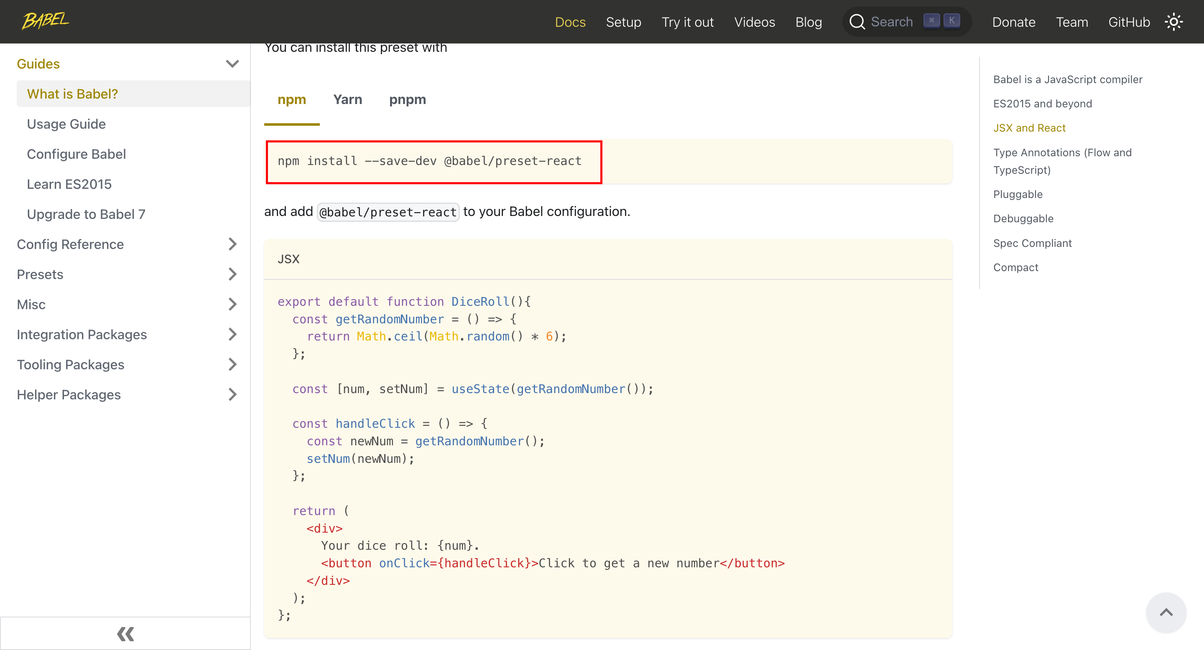Click the search magnifier icon
The image size is (1204, 650).
tap(857, 22)
